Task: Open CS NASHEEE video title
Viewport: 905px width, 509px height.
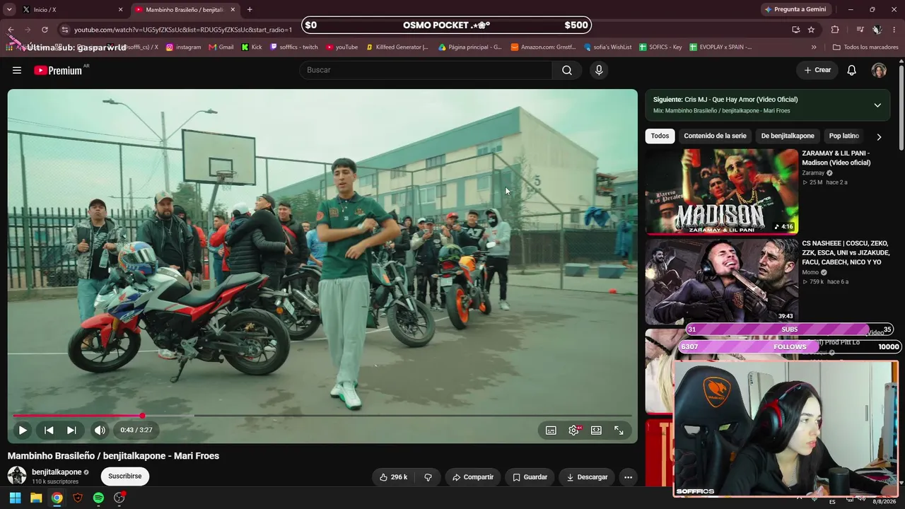Action: [846, 252]
